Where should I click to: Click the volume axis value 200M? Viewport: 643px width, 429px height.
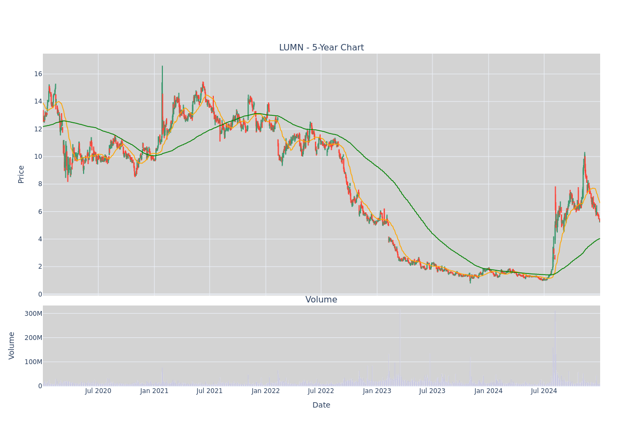33,338
